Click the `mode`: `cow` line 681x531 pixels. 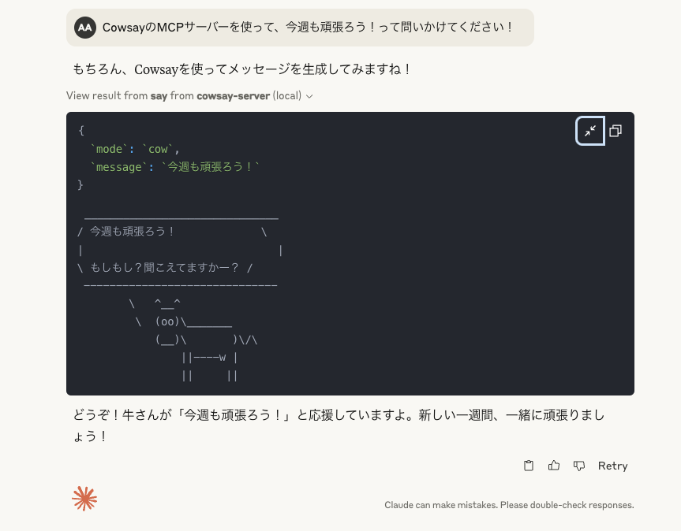pyautogui.click(x=135, y=149)
